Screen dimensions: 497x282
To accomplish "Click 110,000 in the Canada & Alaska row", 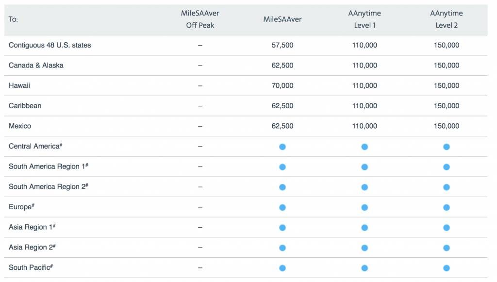I will [364, 65].
